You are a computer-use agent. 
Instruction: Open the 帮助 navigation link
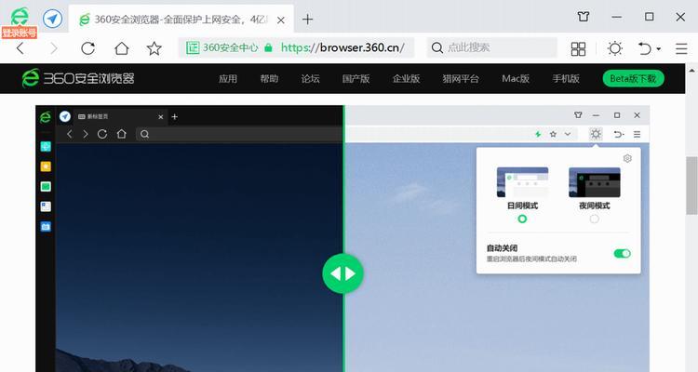point(269,79)
